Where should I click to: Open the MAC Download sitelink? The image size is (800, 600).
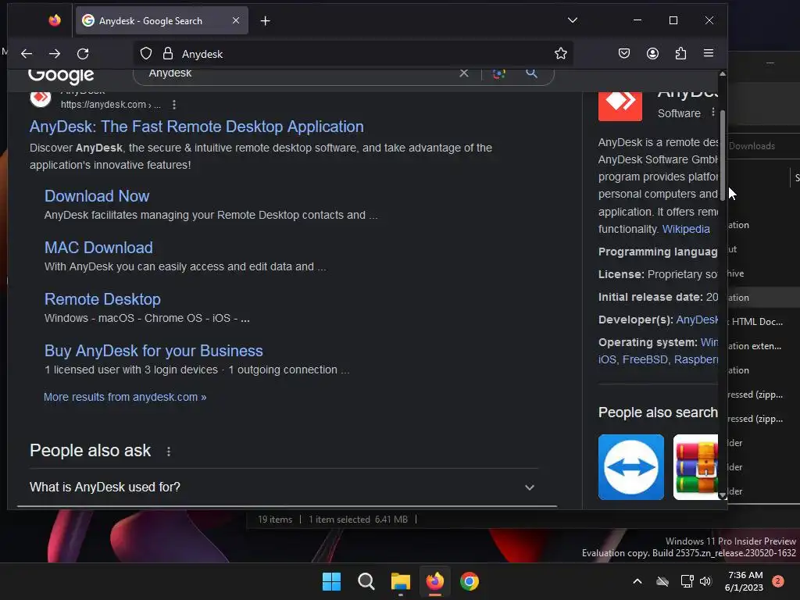tap(98, 248)
